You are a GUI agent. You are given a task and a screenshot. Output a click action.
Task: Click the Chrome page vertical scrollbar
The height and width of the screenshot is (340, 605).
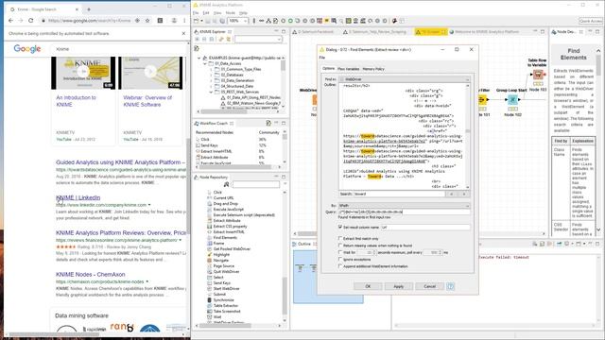click(x=188, y=185)
